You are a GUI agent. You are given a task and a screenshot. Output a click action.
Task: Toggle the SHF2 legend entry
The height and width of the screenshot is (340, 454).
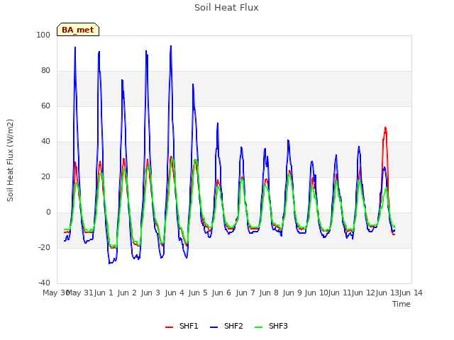click(x=226, y=326)
